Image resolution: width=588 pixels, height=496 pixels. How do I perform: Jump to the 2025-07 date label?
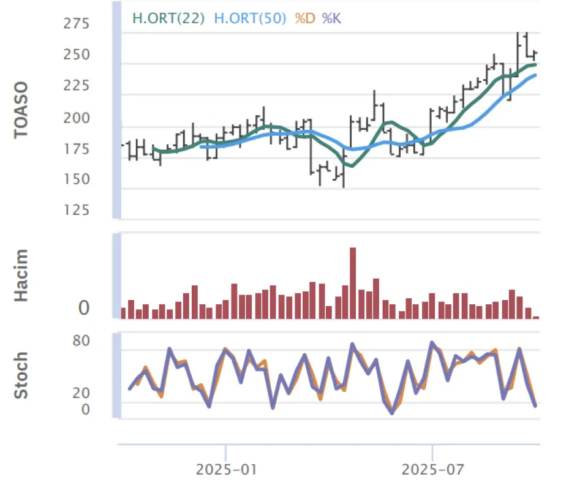[x=432, y=470]
